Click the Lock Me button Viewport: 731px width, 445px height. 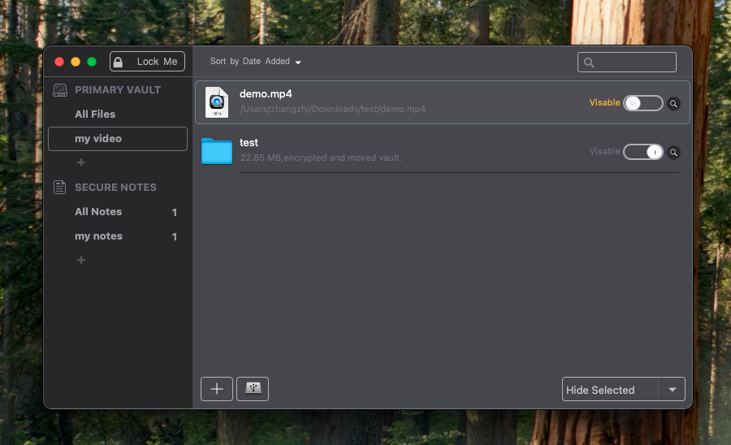coord(147,62)
